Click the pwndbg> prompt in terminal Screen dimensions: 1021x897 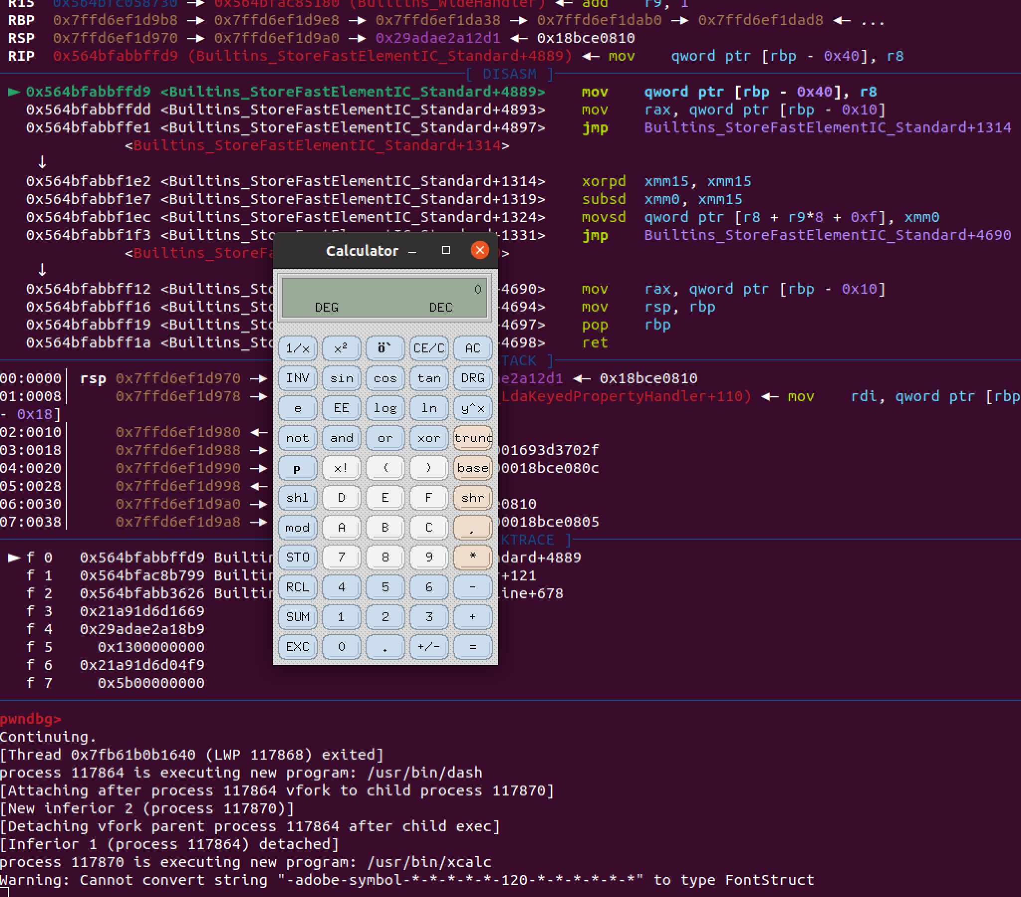coord(30,719)
